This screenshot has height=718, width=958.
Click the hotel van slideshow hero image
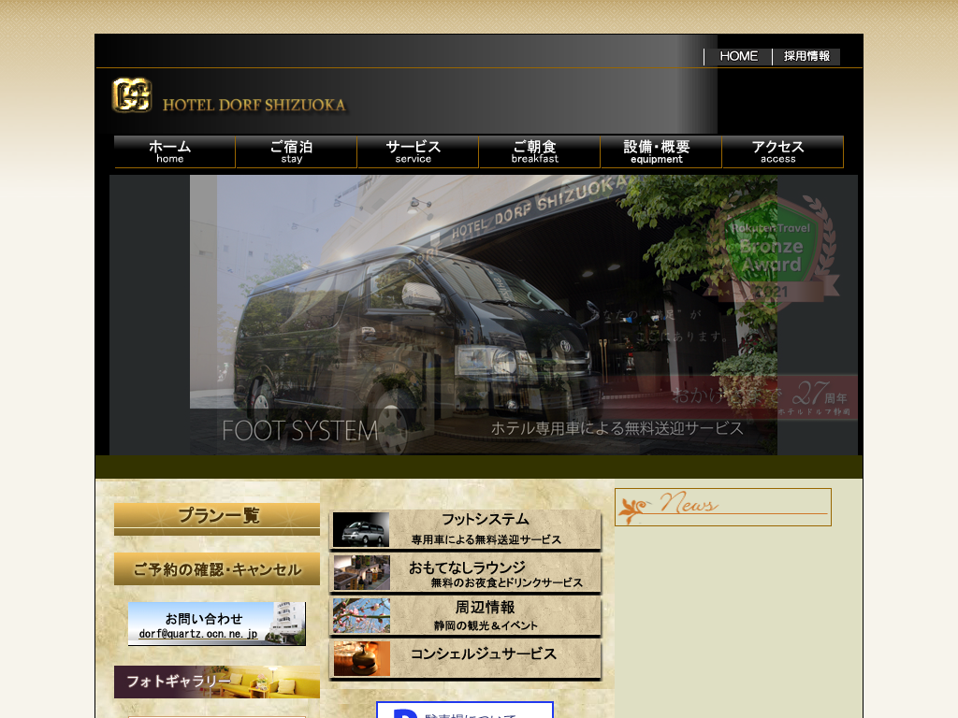(x=484, y=315)
